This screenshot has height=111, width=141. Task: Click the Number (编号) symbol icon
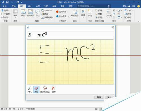coord(127,17)
